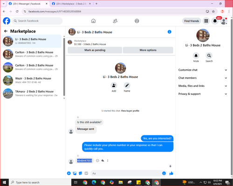Click the reply arrow next to phone number message

[103, 160]
